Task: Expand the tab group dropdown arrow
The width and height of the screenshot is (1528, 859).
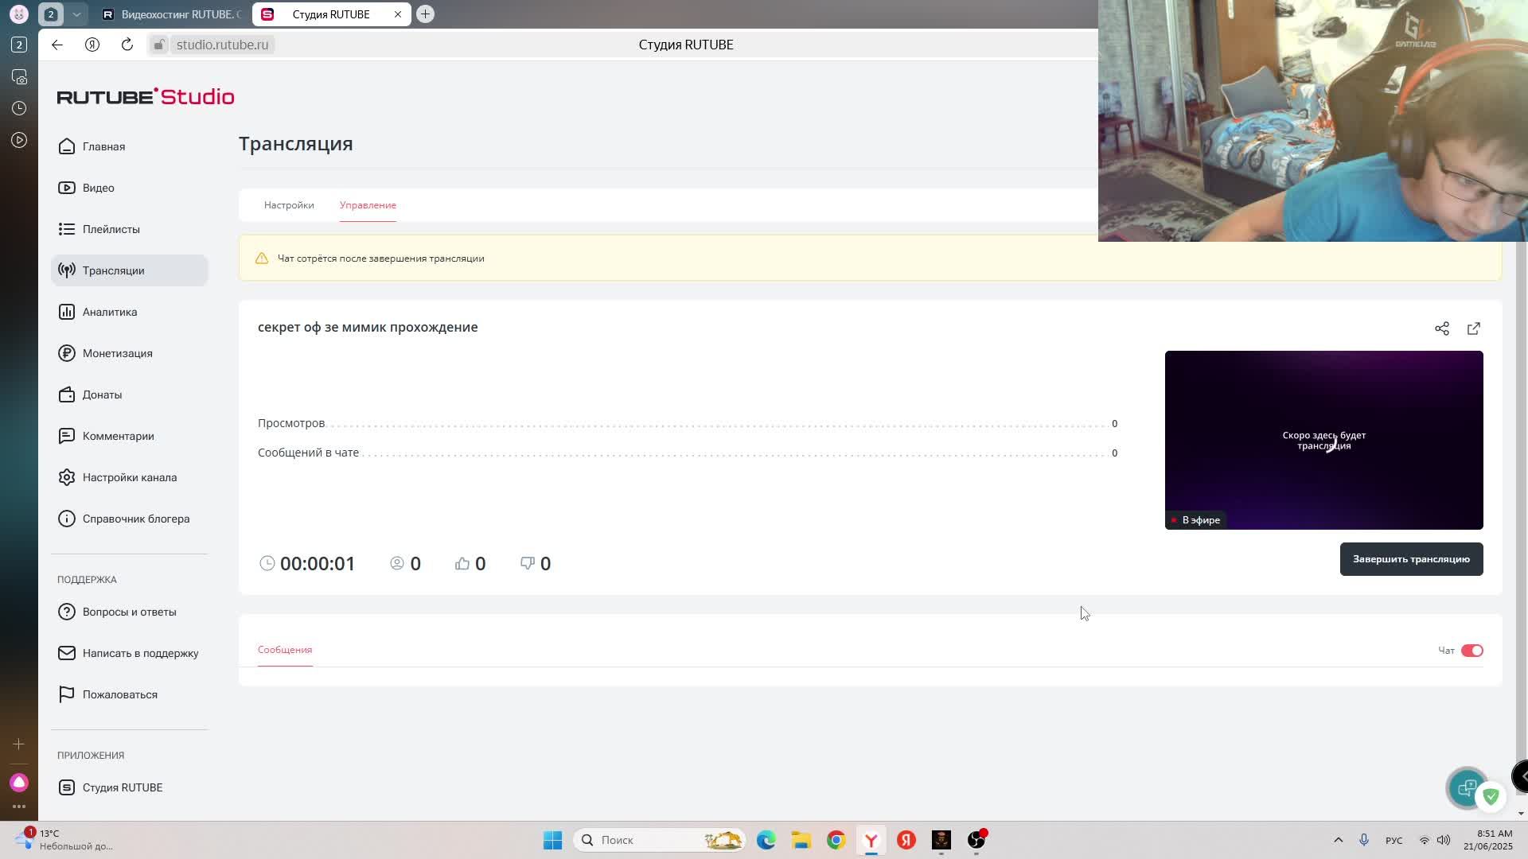Action: tap(76, 14)
